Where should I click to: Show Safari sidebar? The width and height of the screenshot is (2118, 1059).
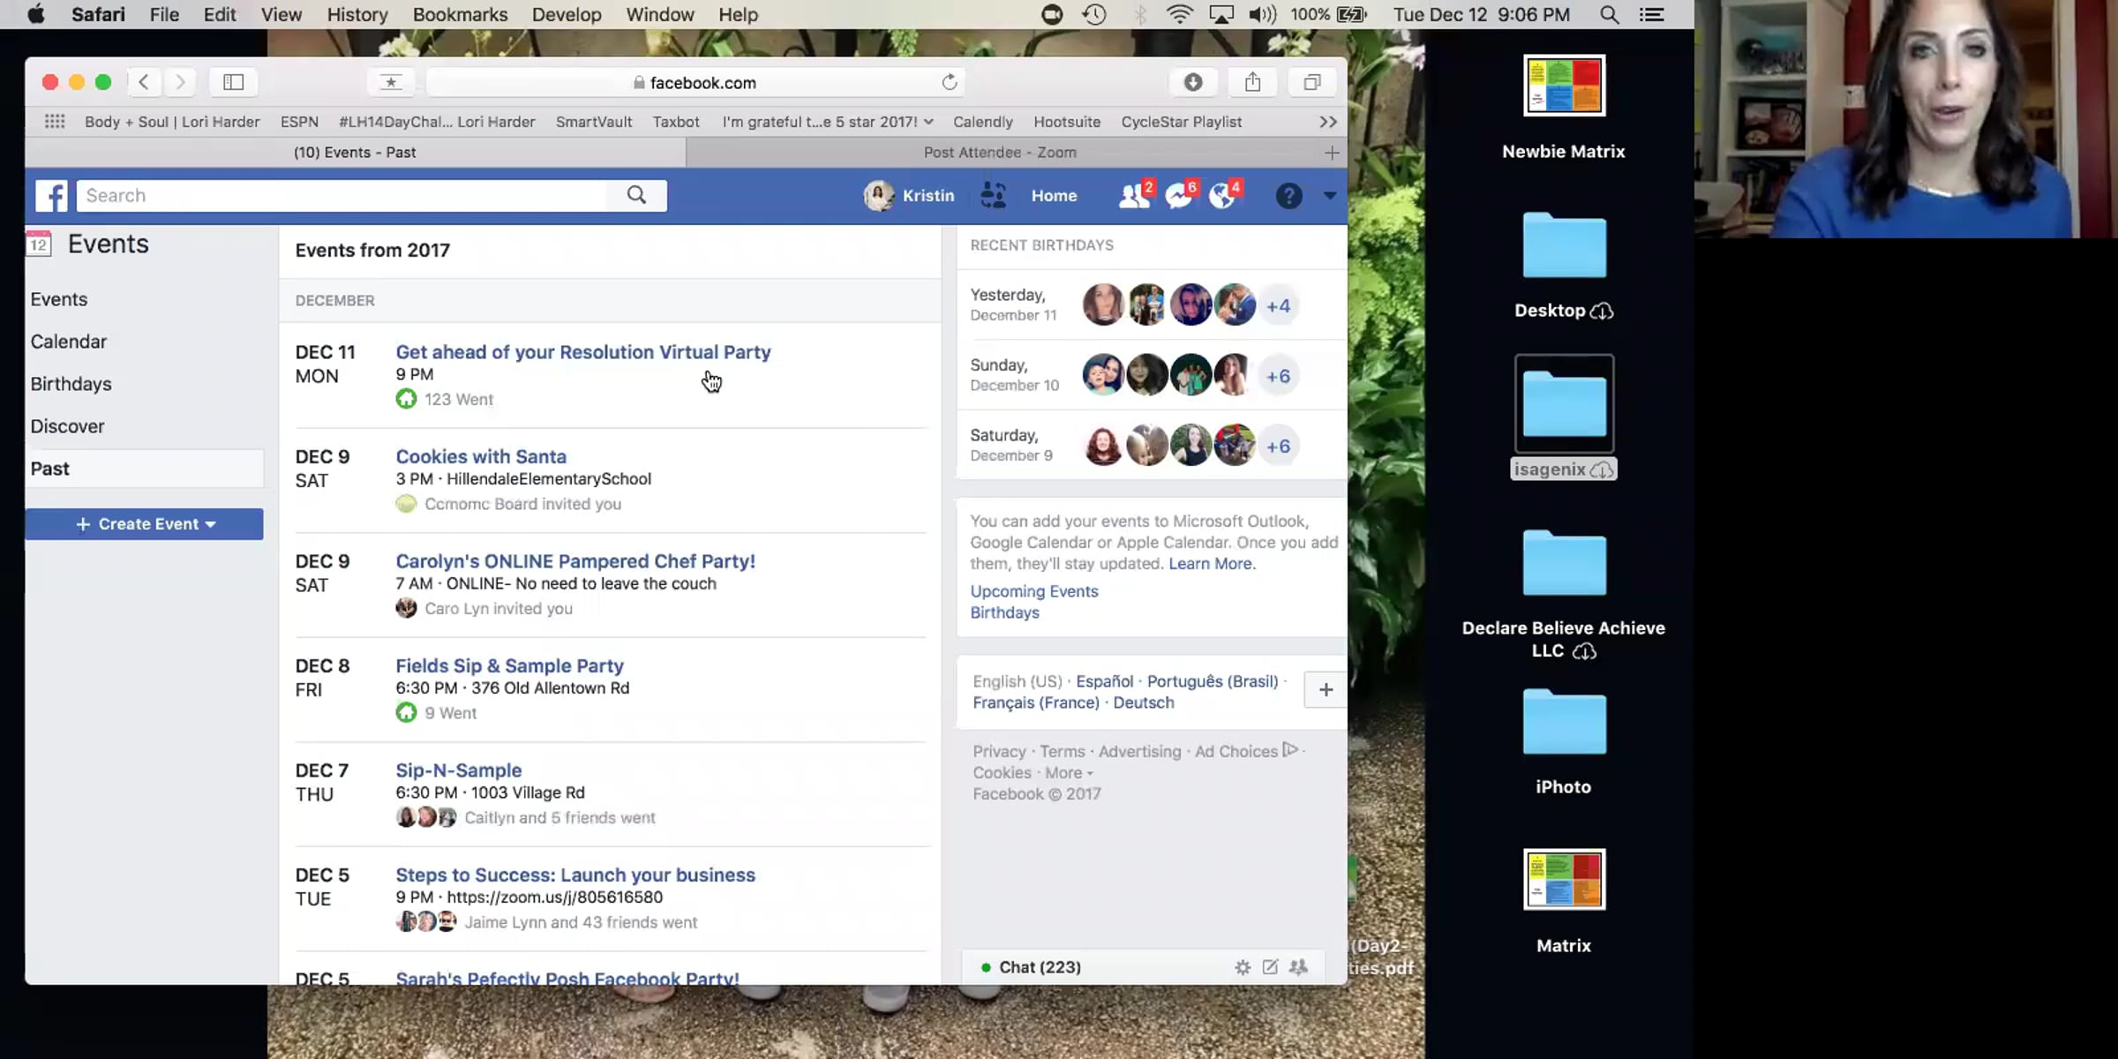[x=233, y=82]
